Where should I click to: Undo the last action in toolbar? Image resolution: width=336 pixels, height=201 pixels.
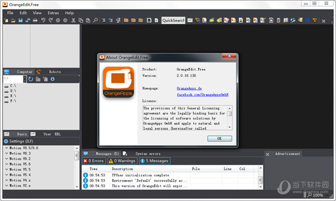[43, 20]
